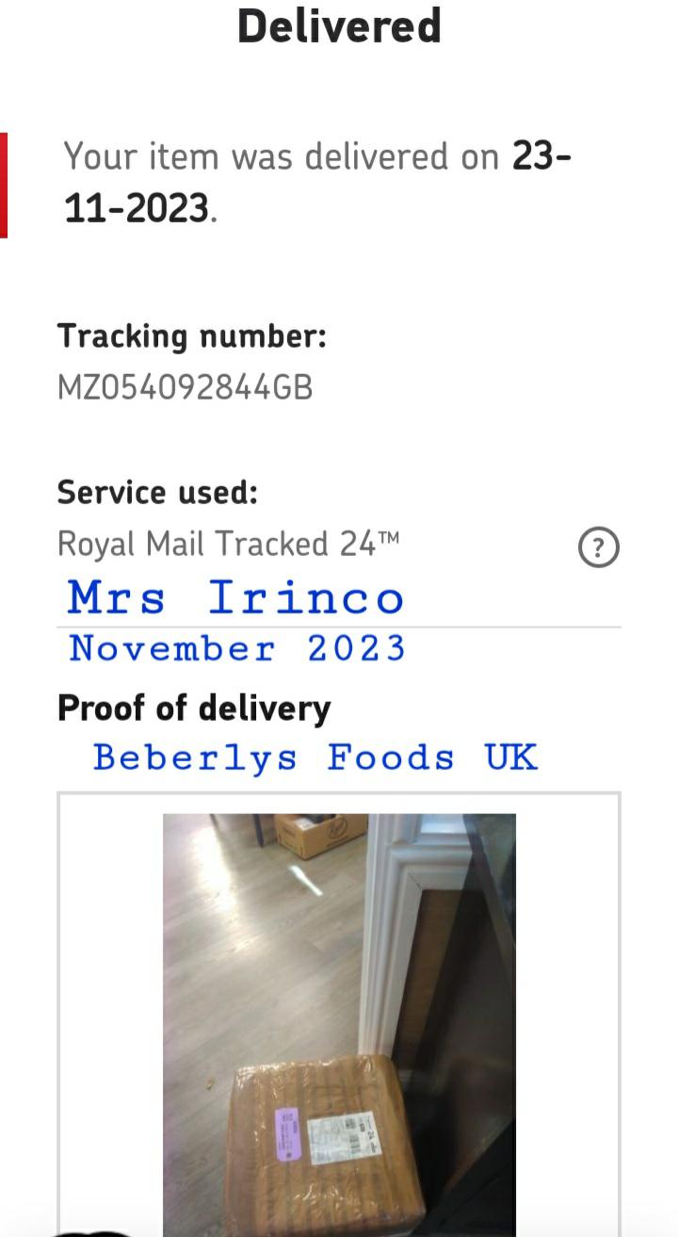
Task: Click the help question mark icon
Action: tap(599, 547)
